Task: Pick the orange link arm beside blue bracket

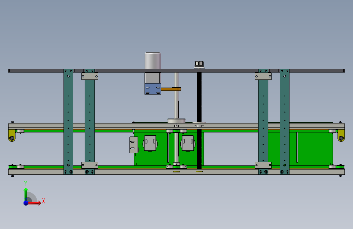Action: 171,89
